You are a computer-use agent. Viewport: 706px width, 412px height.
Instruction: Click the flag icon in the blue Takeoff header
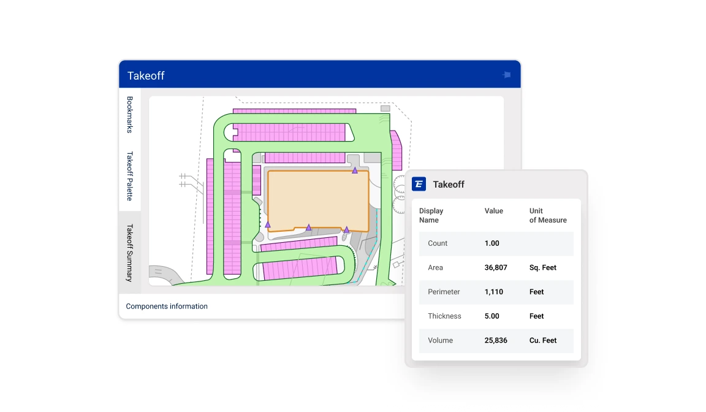[x=507, y=75]
